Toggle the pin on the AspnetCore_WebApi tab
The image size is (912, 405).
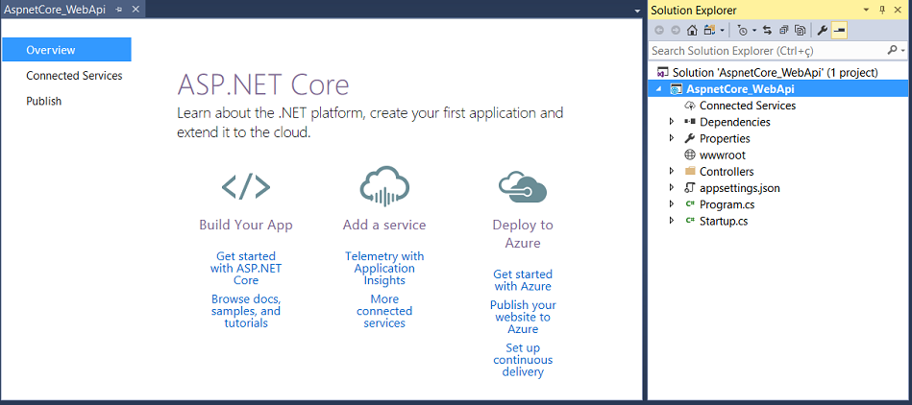pos(118,10)
